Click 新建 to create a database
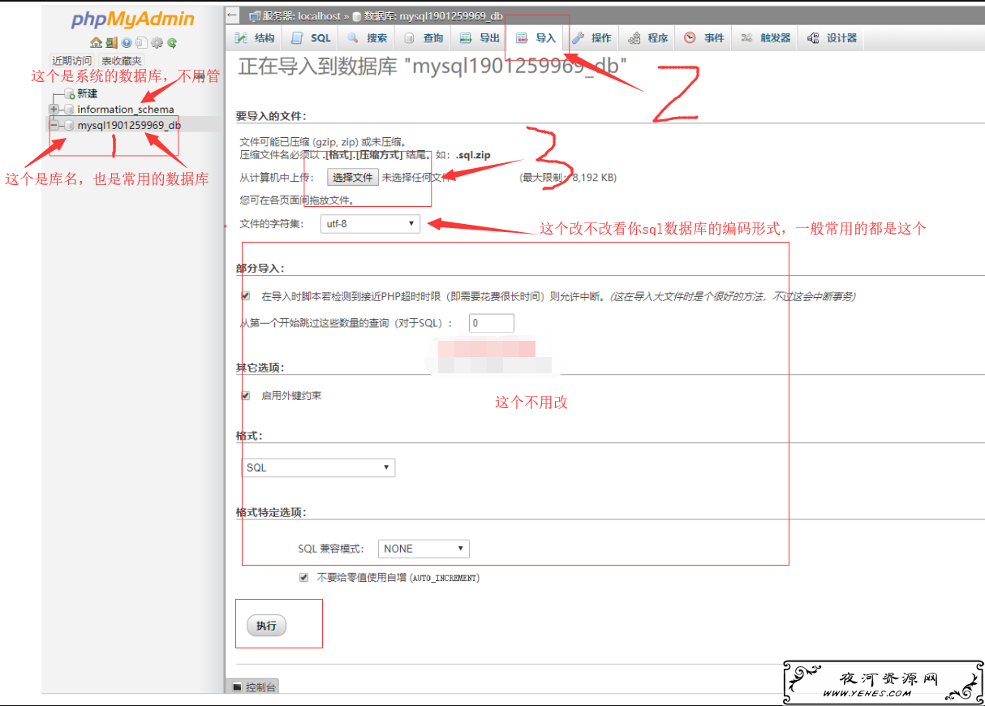 point(87,94)
